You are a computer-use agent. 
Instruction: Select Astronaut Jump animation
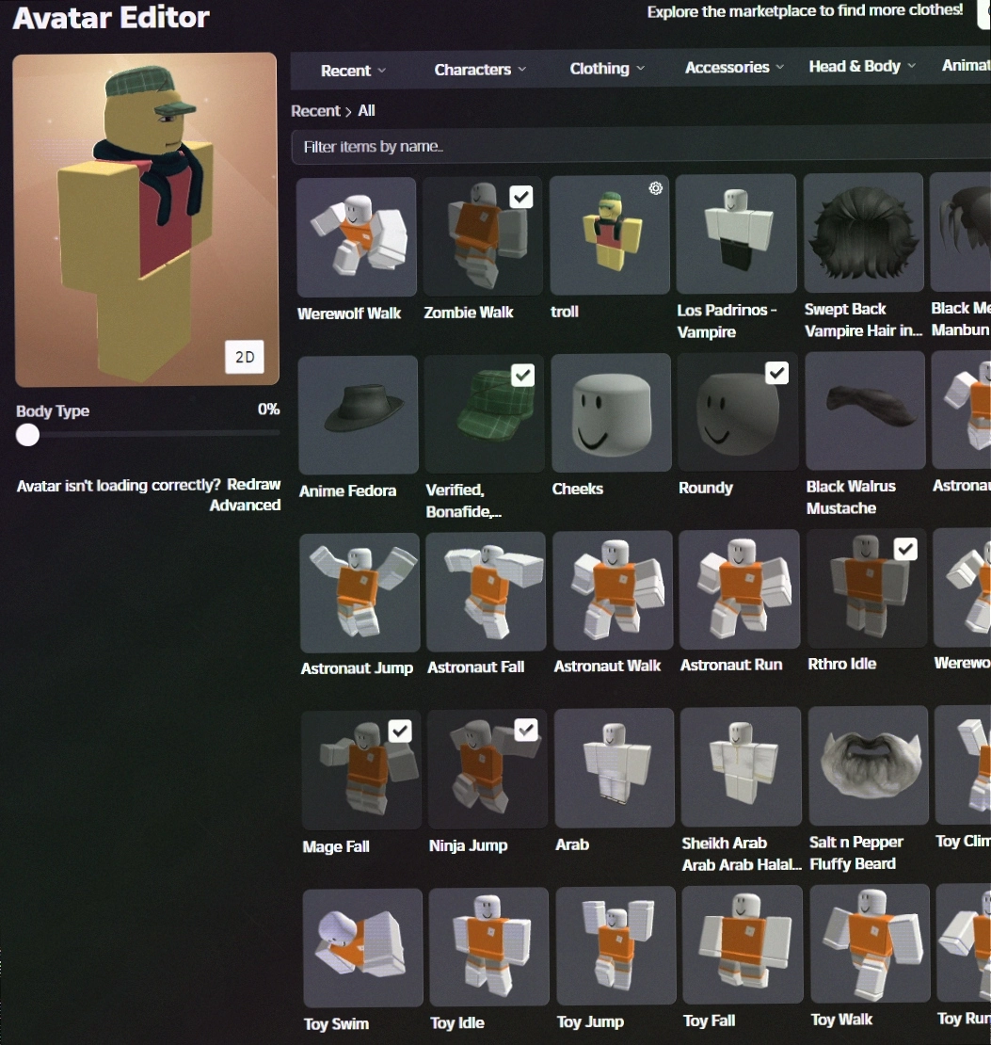click(360, 592)
